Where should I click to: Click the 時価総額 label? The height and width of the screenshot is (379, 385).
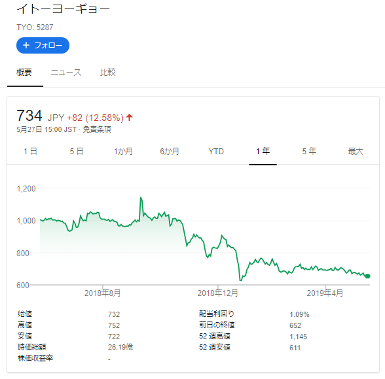click(32, 347)
